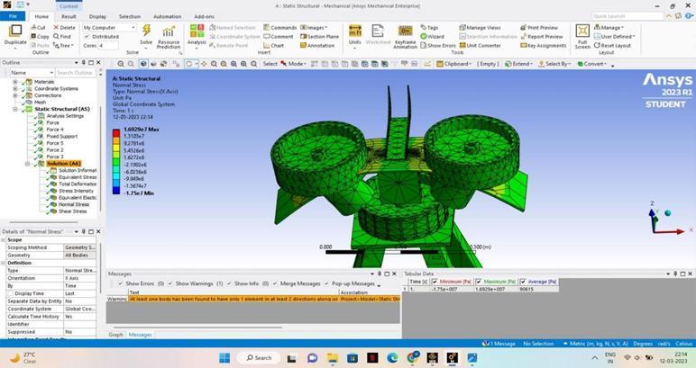Screen dimensions: 696x368
Task: Open the My Computer solve dropdown
Action: [109, 28]
